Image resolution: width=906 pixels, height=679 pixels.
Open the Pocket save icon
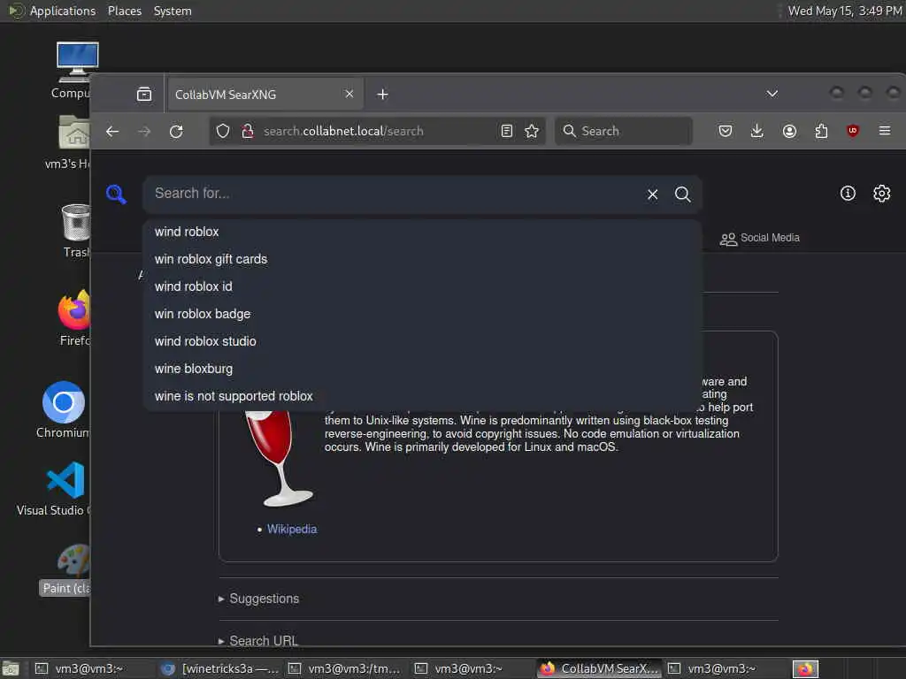pos(726,131)
